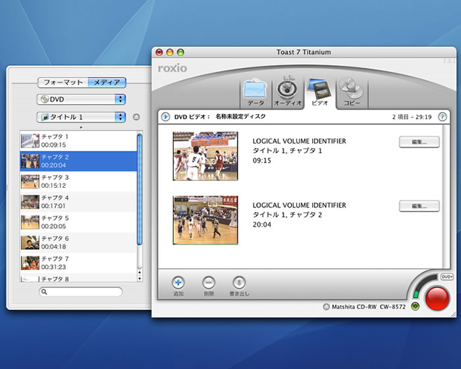The image size is (461, 369).
Task: Click the 削除 (remove) minus icon
Action: [208, 282]
